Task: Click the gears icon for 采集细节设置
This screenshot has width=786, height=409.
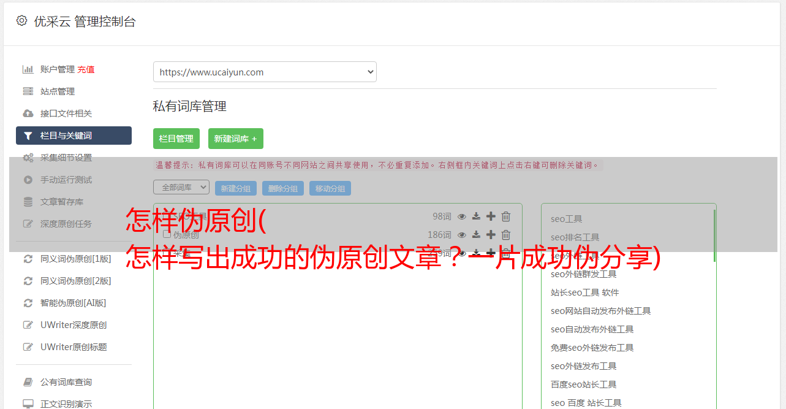Action: [x=28, y=158]
